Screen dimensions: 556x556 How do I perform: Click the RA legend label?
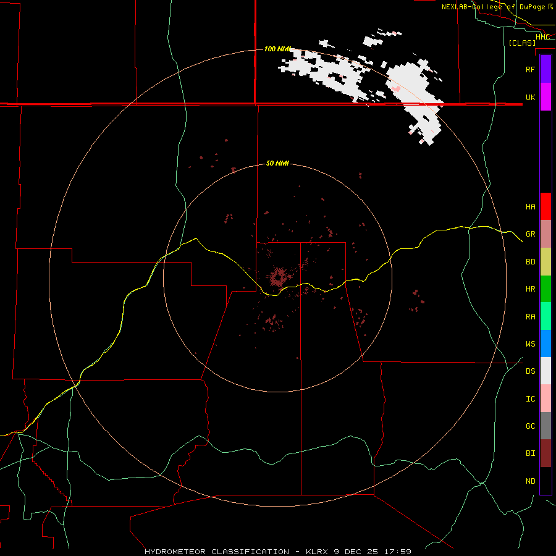click(x=531, y=317)
